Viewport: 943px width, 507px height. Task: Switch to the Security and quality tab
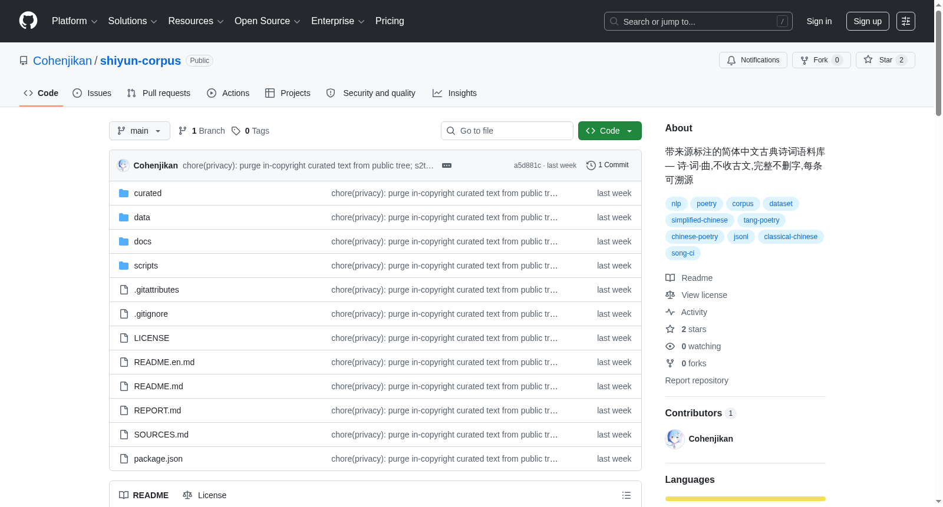click(371, 93)
